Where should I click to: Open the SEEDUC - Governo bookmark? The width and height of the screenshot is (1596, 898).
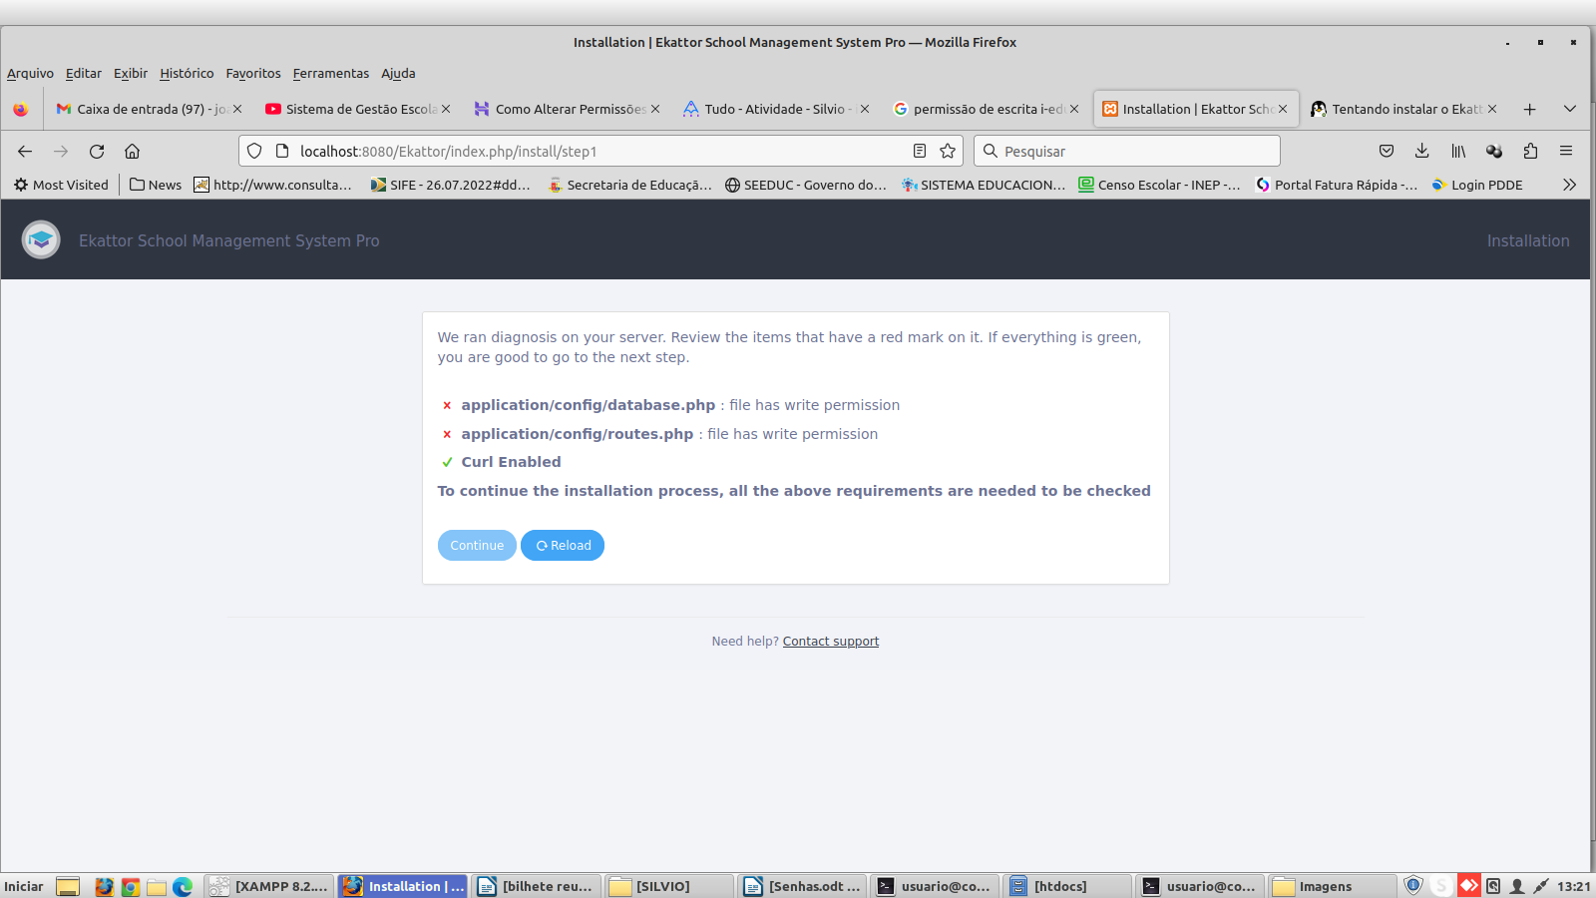pos(805,185)
